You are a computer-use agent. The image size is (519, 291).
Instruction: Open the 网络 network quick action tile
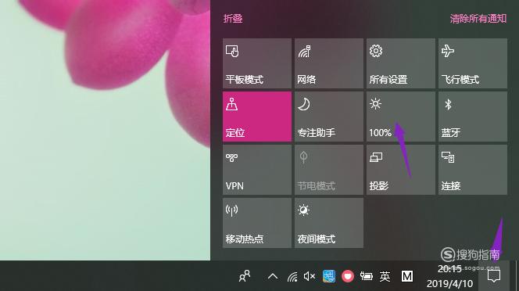tap(329, 63)
